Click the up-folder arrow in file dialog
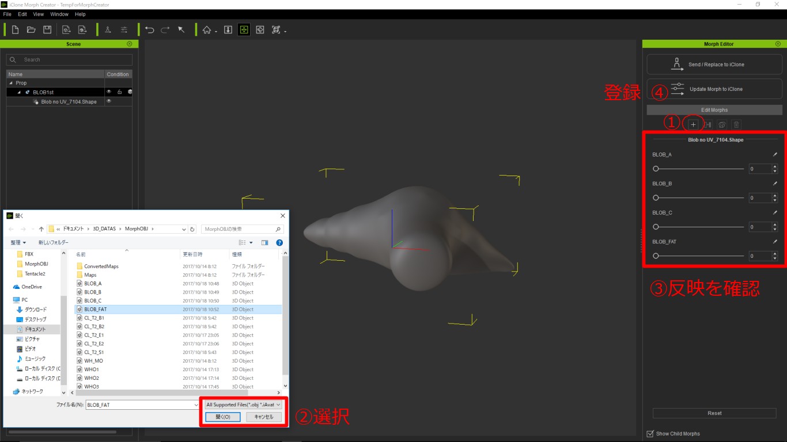 41,229
